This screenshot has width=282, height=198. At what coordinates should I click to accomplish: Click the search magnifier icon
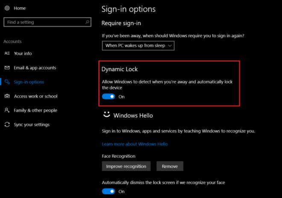click(x=87, y=22)
